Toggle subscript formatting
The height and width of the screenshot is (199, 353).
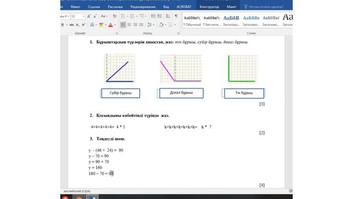(77, 24)
